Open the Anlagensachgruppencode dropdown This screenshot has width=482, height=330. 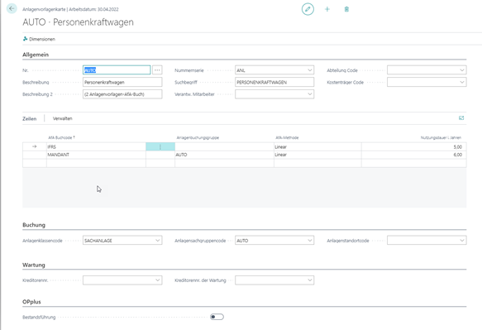pos(309,240)
